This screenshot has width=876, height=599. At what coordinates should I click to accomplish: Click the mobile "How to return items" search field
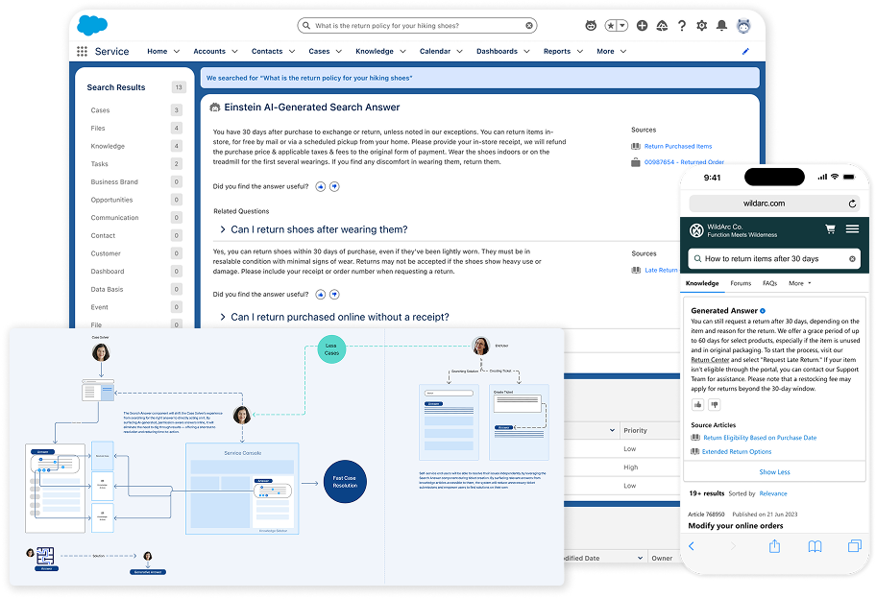(768, 259)
